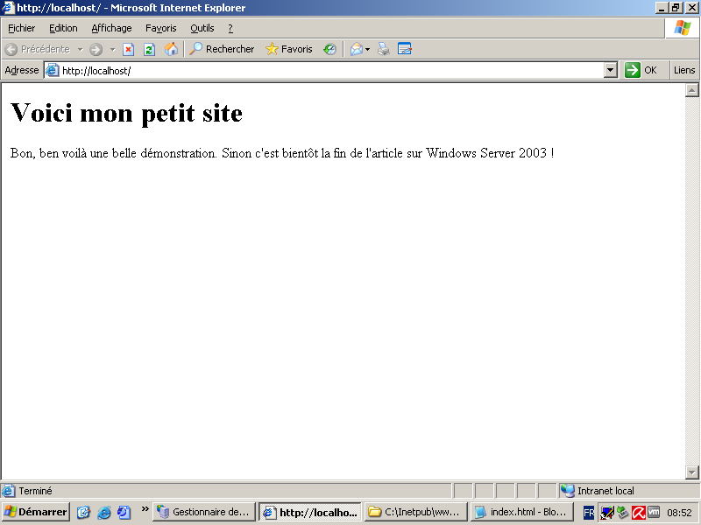Click the Print toolbar icon
This screenshot has width=701, height=525.
(383, 49)
